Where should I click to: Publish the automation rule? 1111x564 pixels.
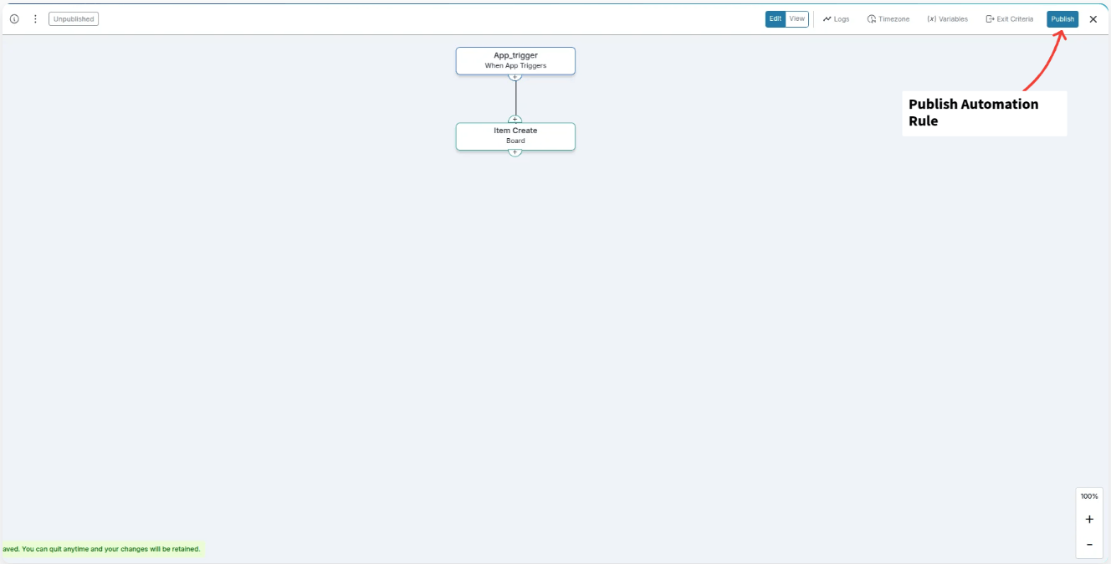point(1062,18)
